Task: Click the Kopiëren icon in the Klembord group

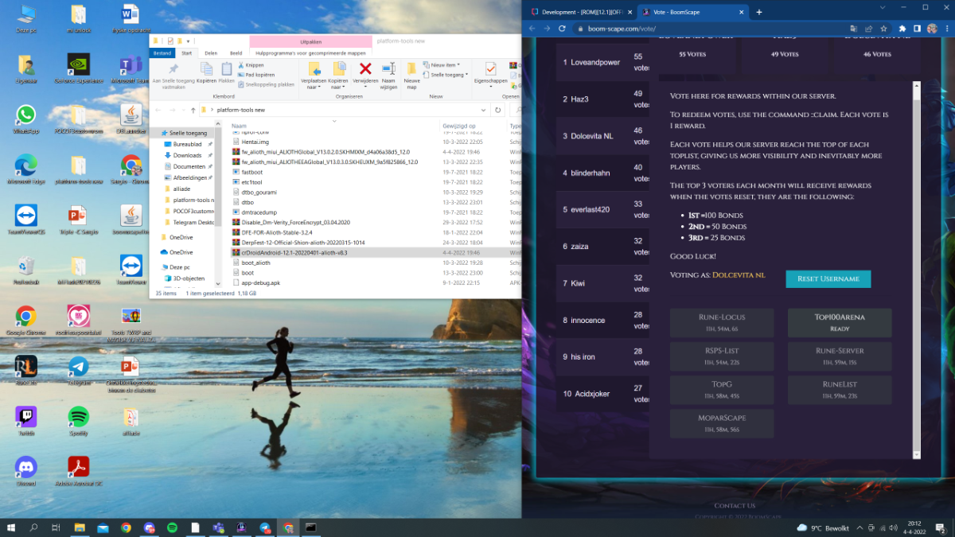Action: 206,69
